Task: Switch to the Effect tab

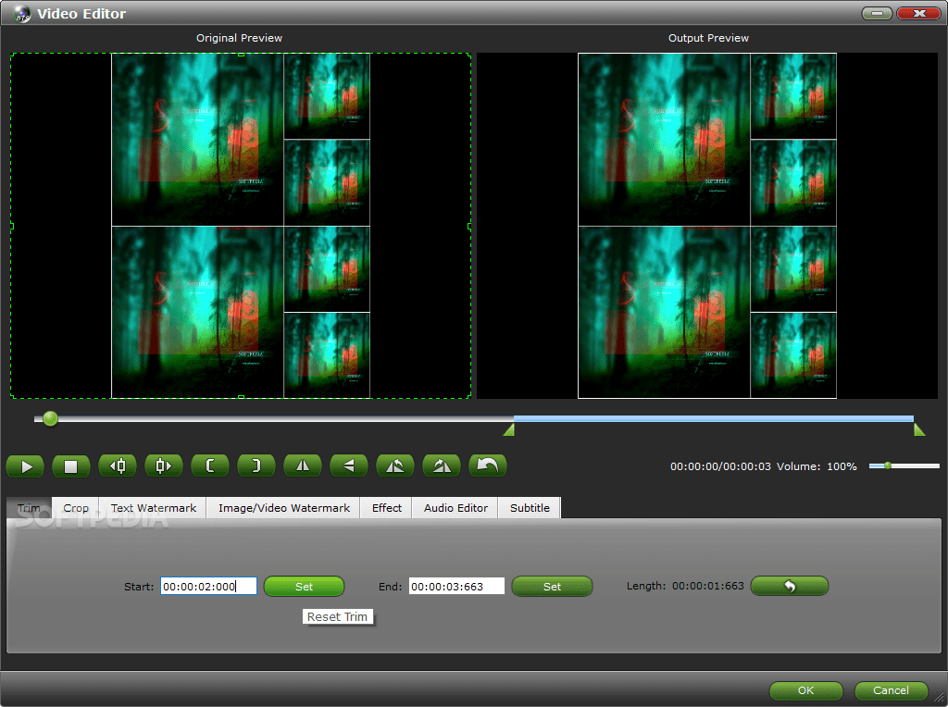Action: click(386, 508)
